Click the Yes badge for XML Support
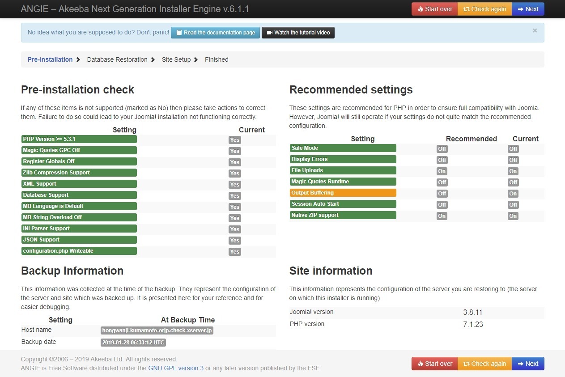The image size is (565, 377). click(235, 185)
